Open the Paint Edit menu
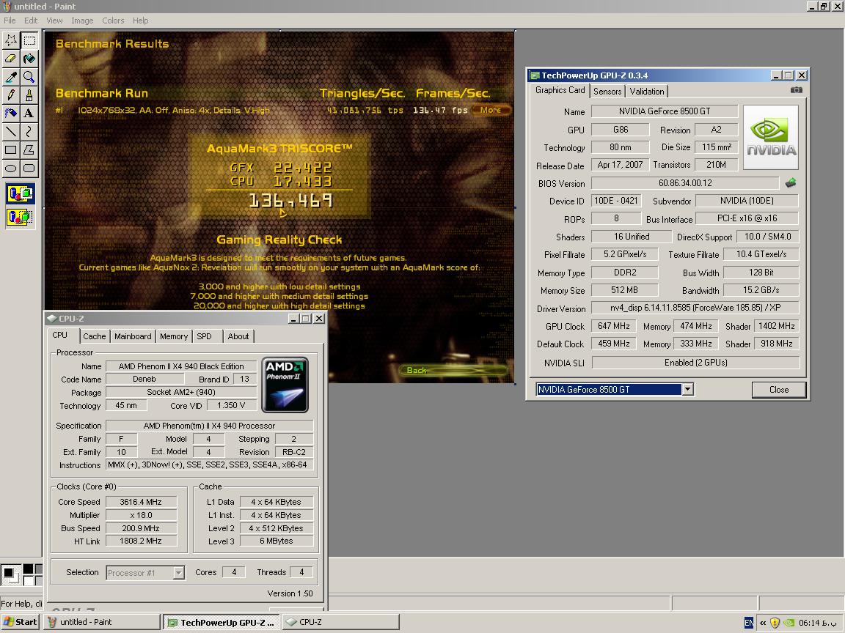The height and width of the screenshot is (633, 845). [x=31, y=21]
